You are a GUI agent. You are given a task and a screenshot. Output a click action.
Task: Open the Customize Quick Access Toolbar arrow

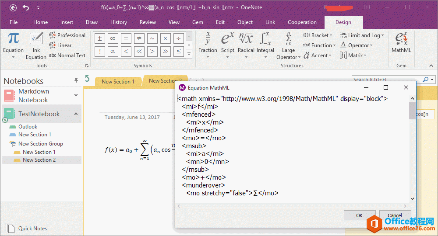point(38,8)
